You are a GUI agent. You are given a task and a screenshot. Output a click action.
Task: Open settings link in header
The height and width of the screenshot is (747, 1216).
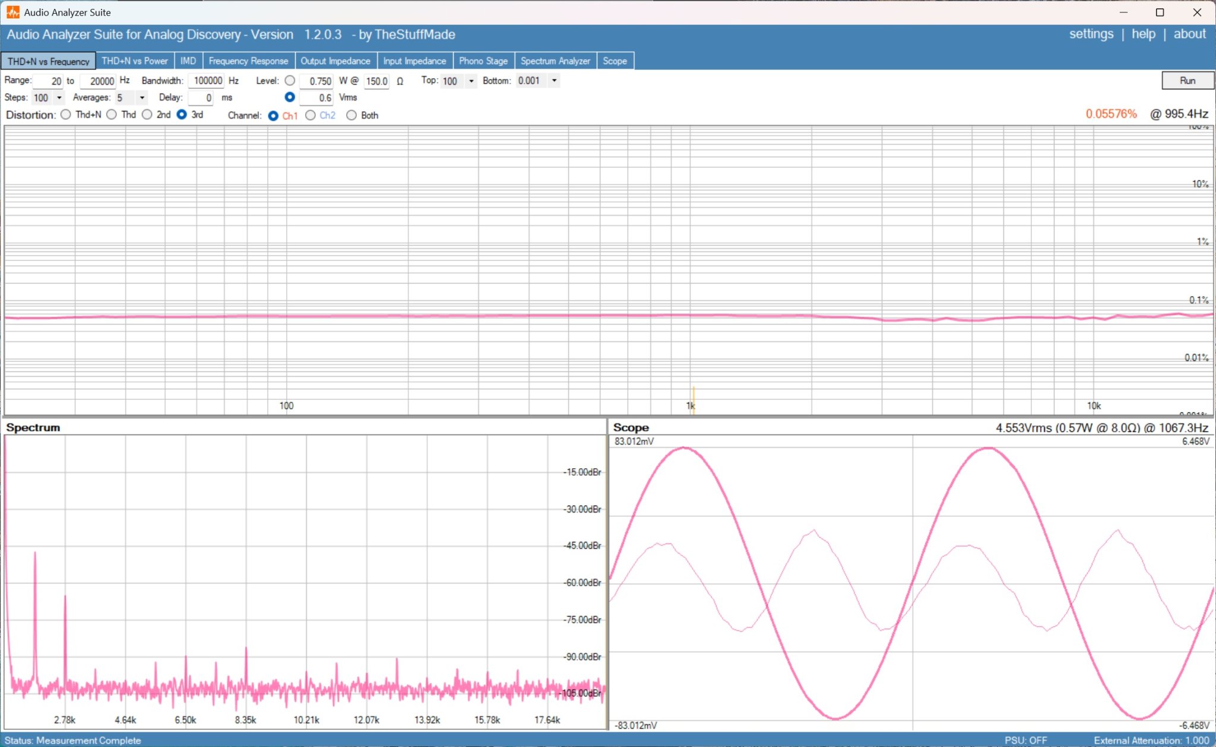tap(1091, 34)
